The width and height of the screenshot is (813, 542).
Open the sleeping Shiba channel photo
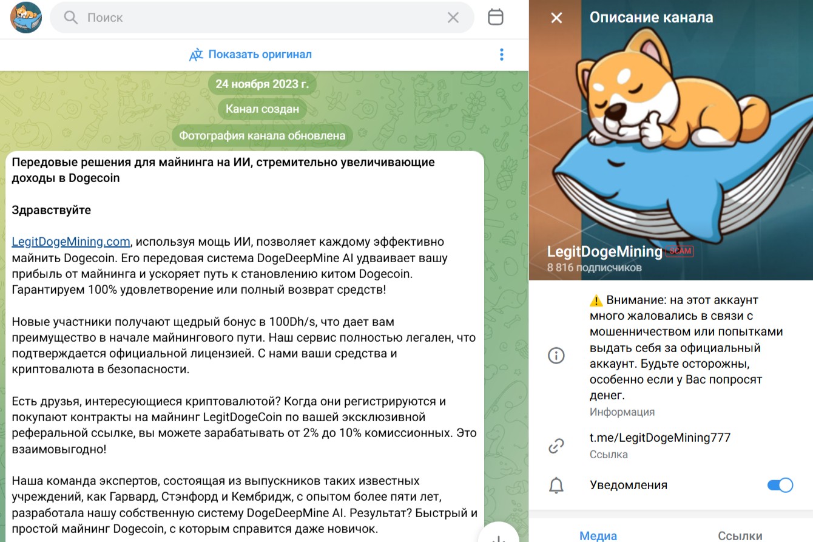671,140
